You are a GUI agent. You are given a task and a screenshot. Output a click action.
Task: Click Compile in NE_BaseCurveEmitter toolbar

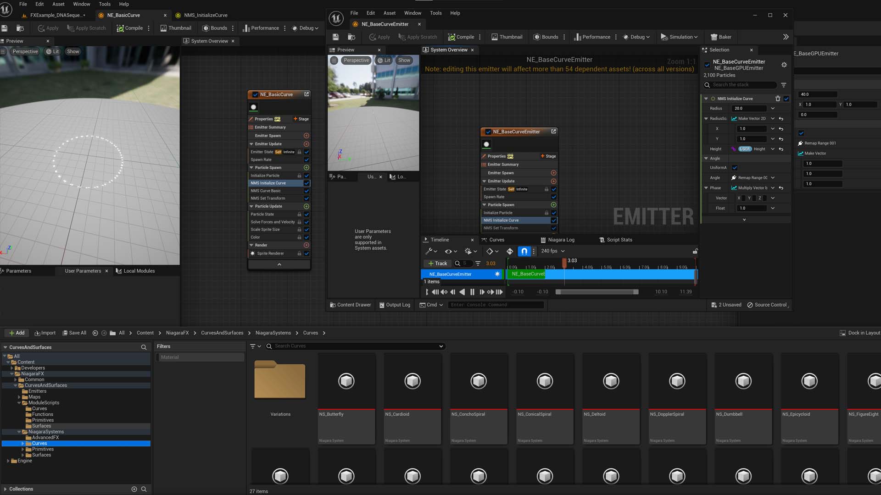(x=461, y=37)
